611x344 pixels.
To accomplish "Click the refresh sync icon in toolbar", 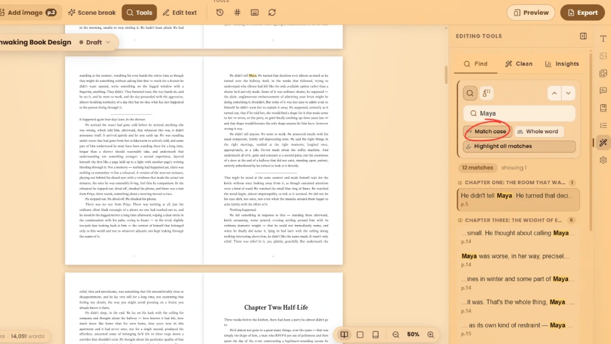I will (x=272, y=13).
